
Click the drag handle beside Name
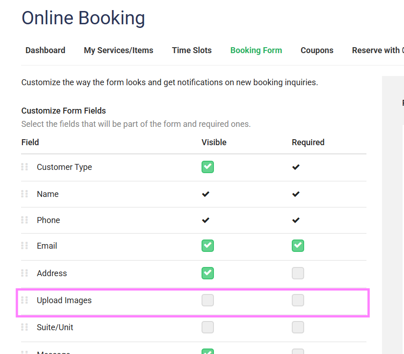pos(25,194)
